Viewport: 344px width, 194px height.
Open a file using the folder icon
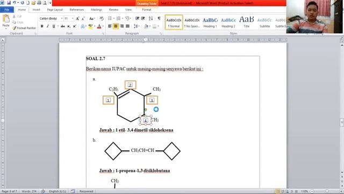point(33,3)
